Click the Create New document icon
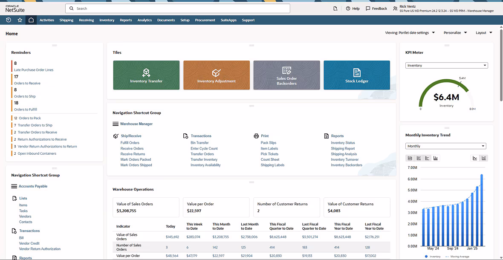This screenshot has width=503, height=260. (335, 9)
